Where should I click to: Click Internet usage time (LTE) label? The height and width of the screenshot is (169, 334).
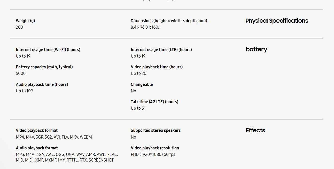click(161, 50)
